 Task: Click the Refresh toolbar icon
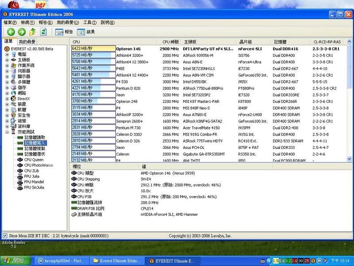click(x=43, y=32)
